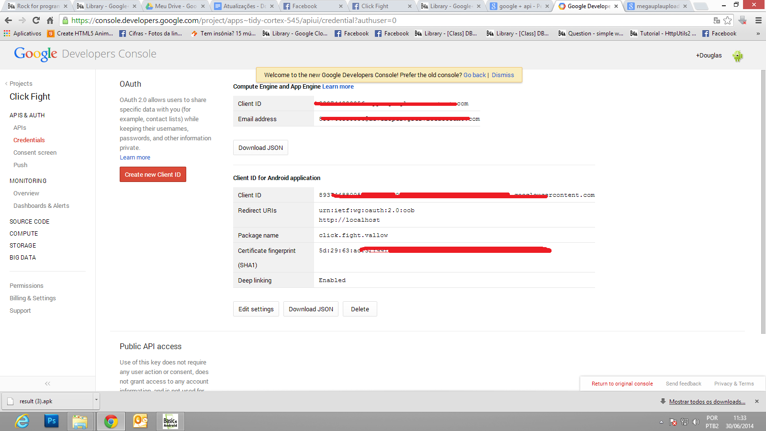Open Basic4Android from taskbar
Viewport: 766px width, 431px height.
click(170, 421)
